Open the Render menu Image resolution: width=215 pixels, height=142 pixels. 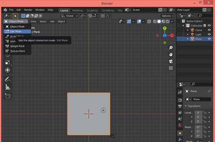pyautogui.click(x=28, y=10)
